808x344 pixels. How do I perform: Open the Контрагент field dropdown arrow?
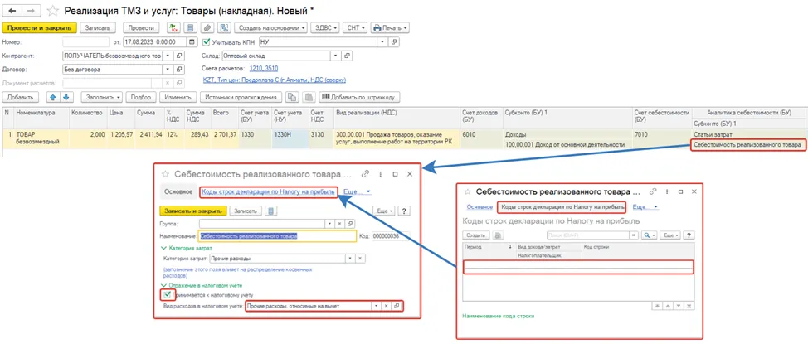pyautogui.click(x=168, y=55)
